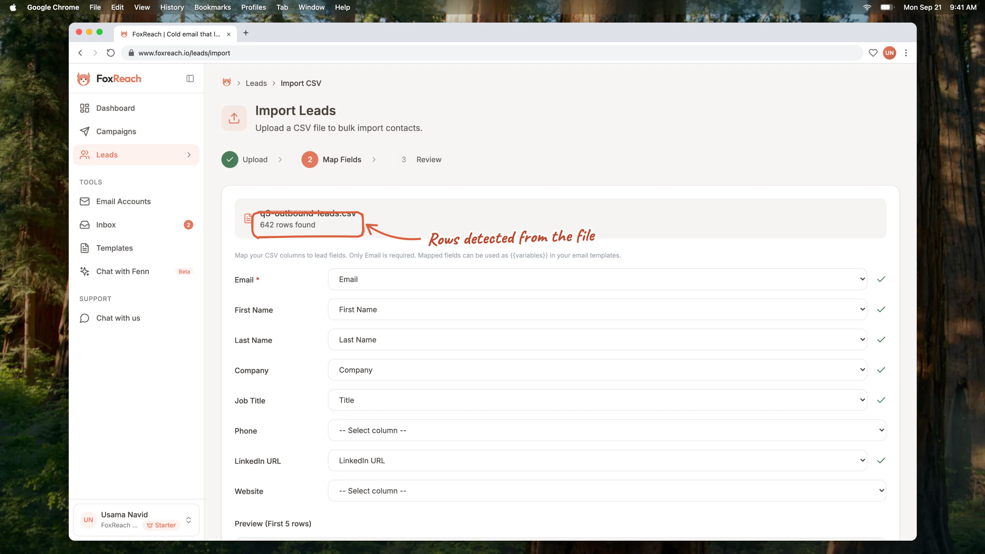Click the checkmark next to First Name mapping

(x=881, y=309)
